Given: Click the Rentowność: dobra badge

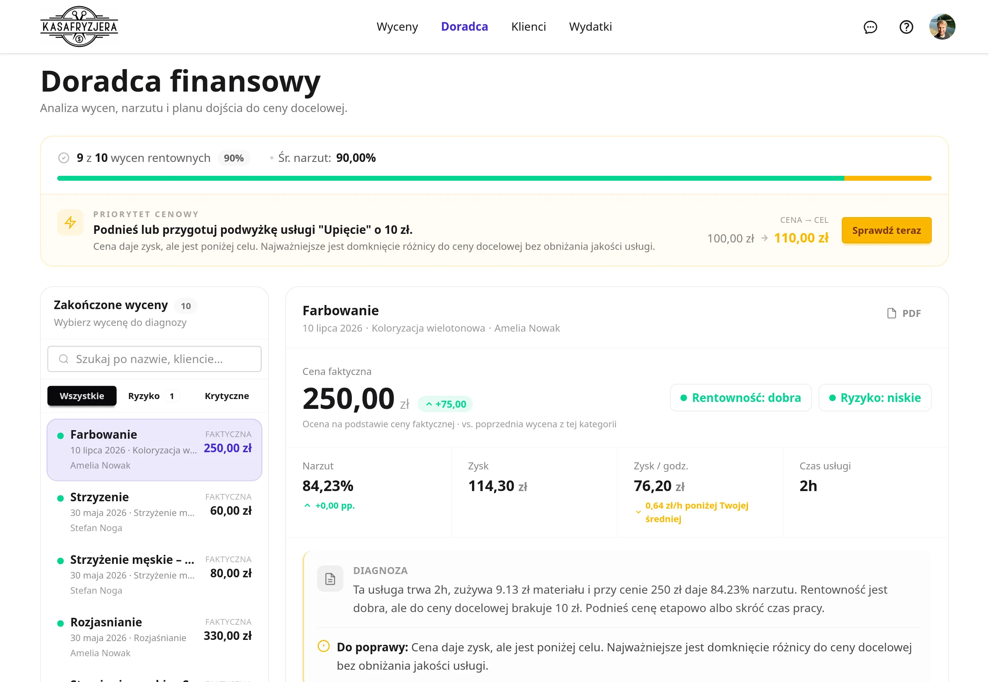Looking at the screenshot, I should coord(741,397).
